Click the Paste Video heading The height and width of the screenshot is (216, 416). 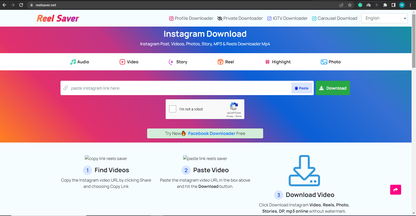(x=211, y=170)
